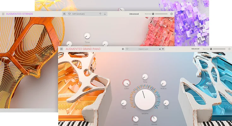Toggle Advanced view in Augmented Strings
This screenshot has height=126, width=232.
[134, 14]
